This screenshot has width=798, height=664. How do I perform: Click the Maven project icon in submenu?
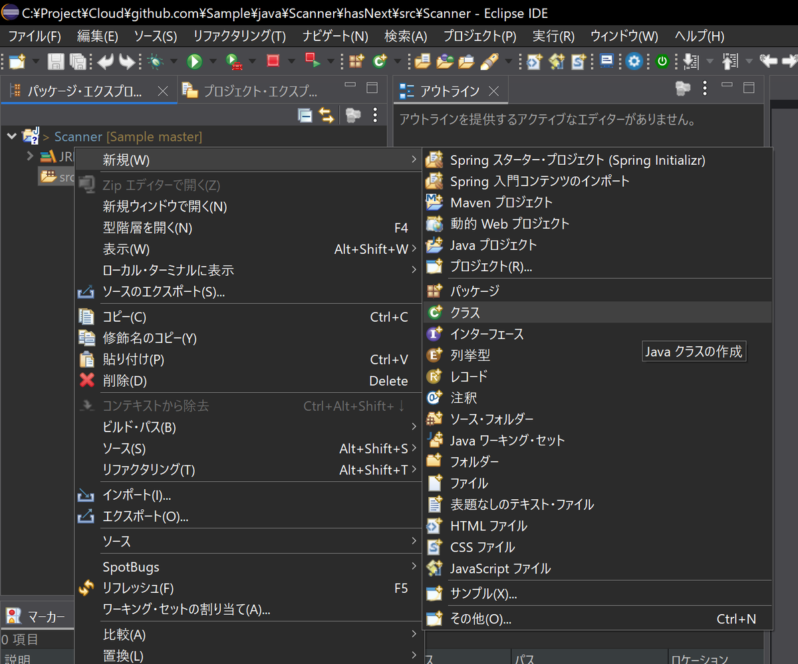tap(434, 202)
